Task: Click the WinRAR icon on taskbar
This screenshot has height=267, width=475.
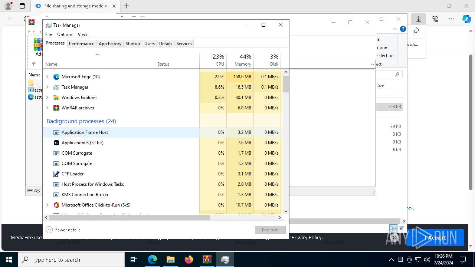Action: pyautogui.click(x=207, y=260)
